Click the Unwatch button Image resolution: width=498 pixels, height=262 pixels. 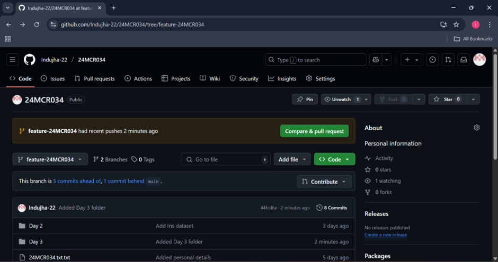(341, 100)
